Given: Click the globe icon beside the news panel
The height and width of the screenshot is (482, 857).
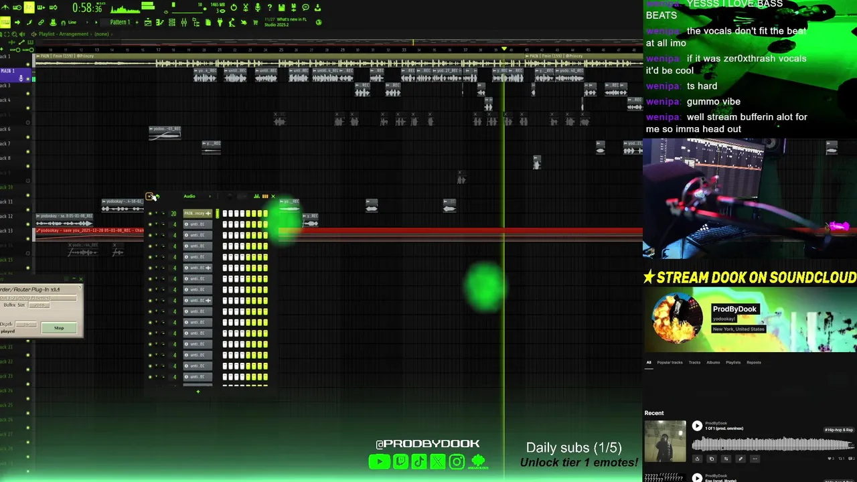Looking at the screenshot, I should click(318, 22).
